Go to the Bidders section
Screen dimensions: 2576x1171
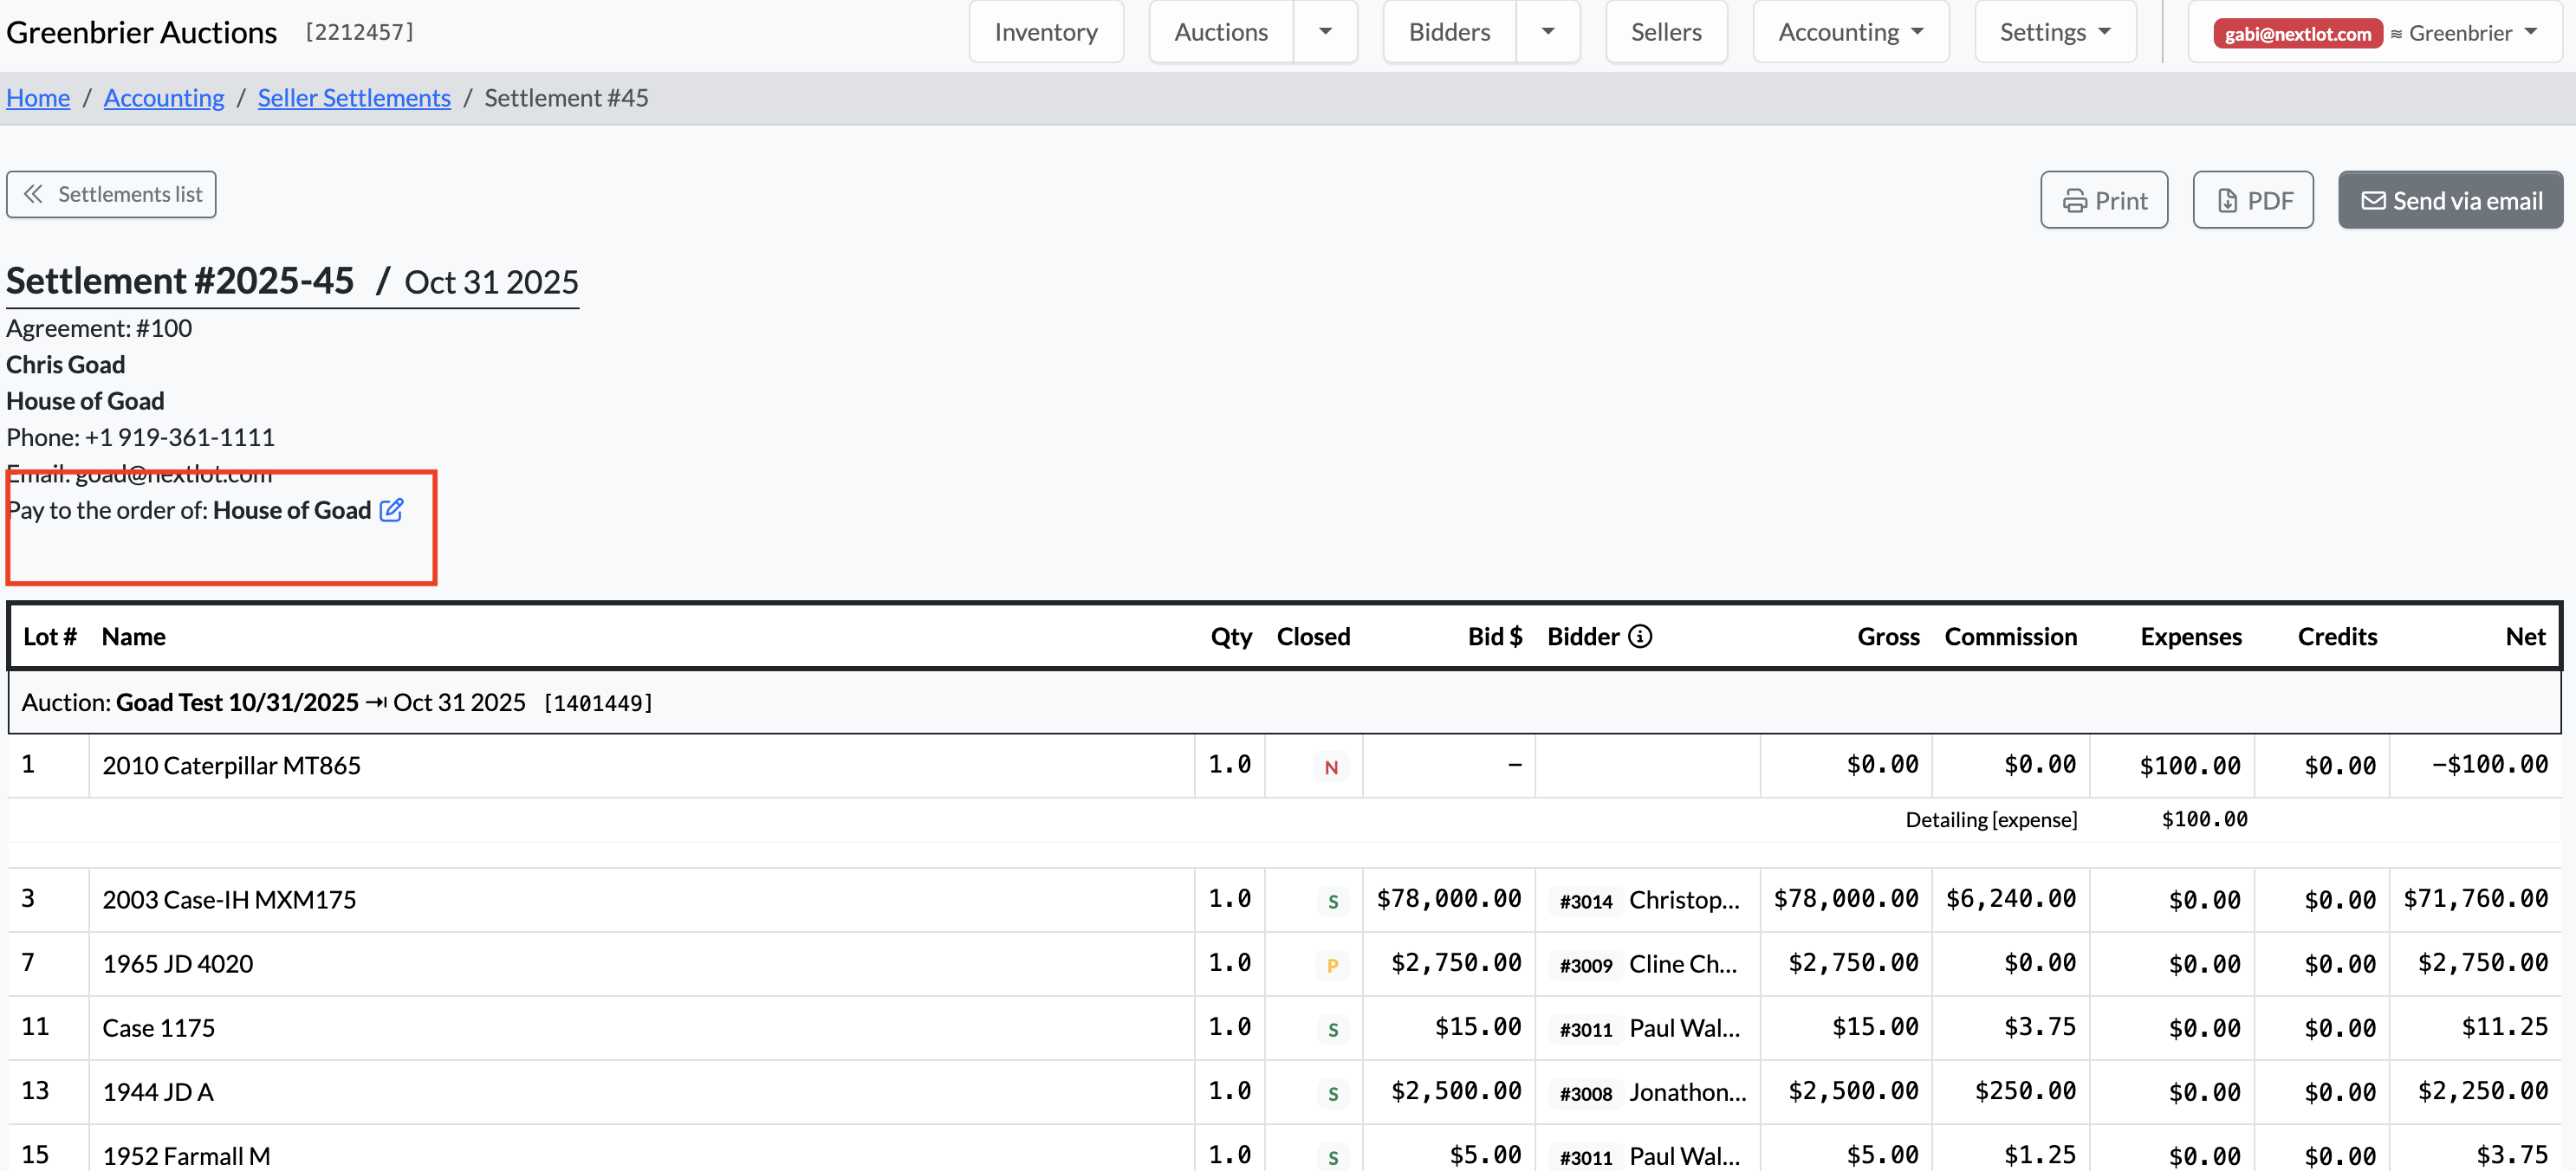1449,32
